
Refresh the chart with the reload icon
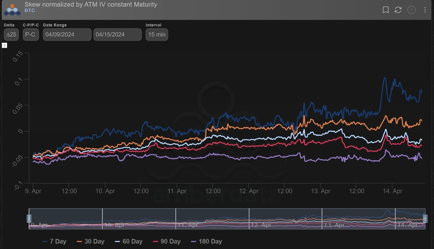coord(398,10)
